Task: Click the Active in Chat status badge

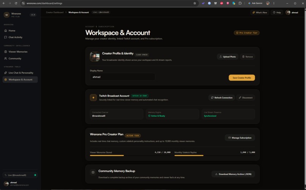Action: pyautogui.click(x=139, y=96)
